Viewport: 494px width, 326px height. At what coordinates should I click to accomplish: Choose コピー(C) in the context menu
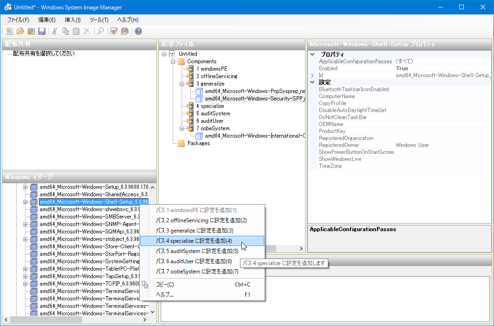[x=202, y=285]
